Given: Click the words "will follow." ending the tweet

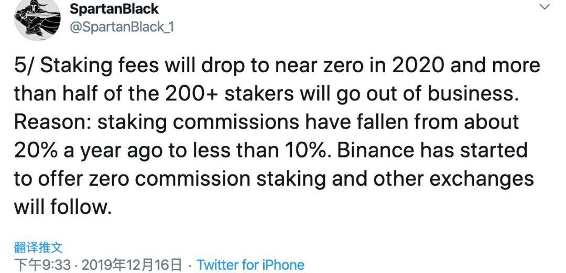Looking at the screenshot, I should pos(63,207).
